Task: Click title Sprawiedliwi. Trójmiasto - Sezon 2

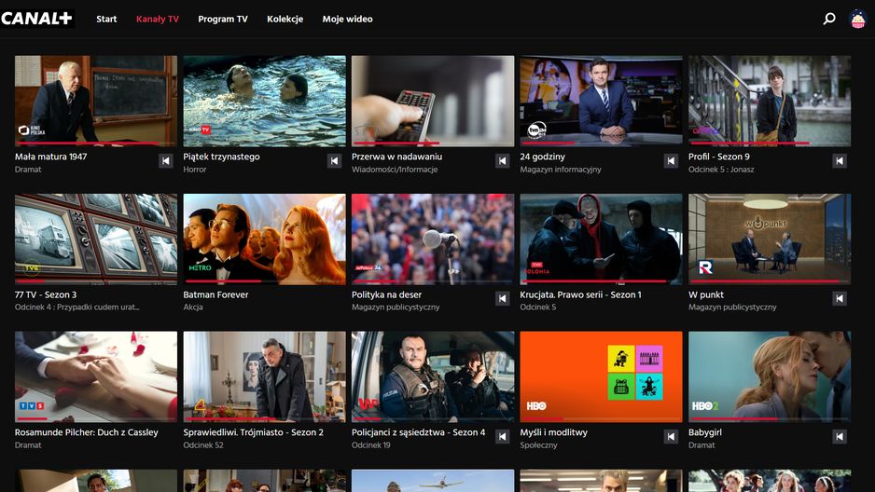Action: [x=254, y=432]
